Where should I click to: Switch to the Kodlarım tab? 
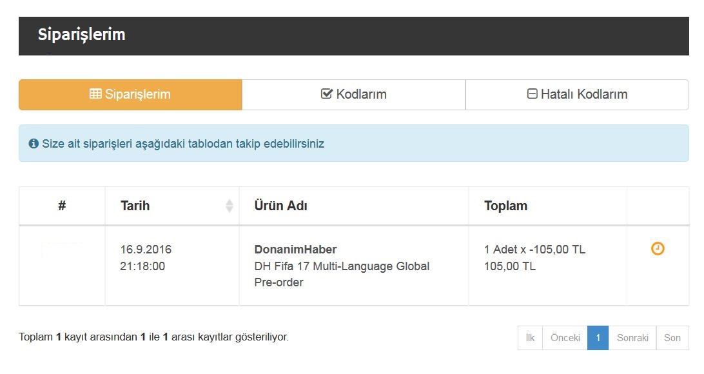pyautogui.click(x=353, y=95)
